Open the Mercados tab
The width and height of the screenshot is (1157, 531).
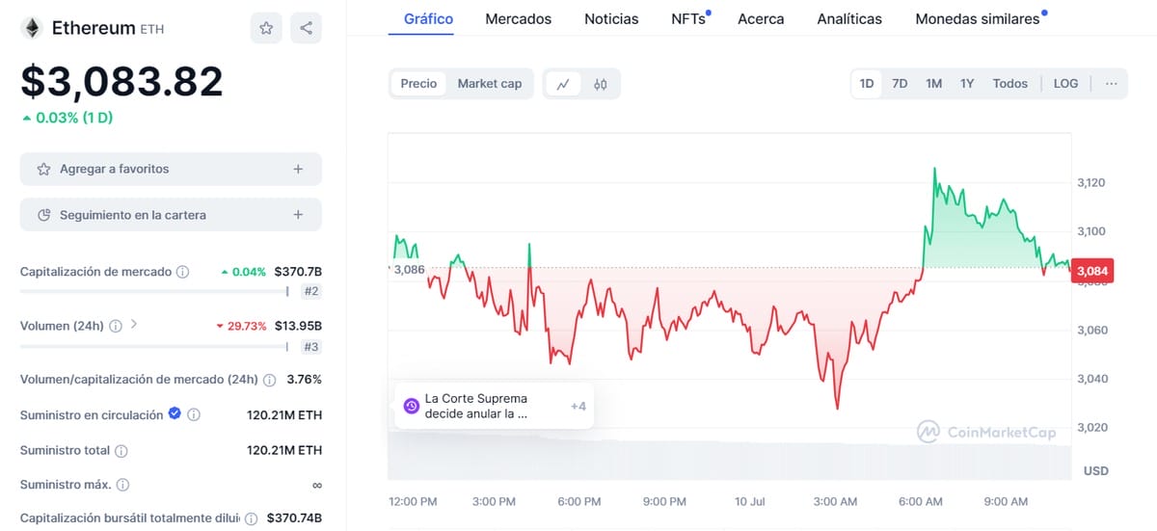click(x=519, y=18)
